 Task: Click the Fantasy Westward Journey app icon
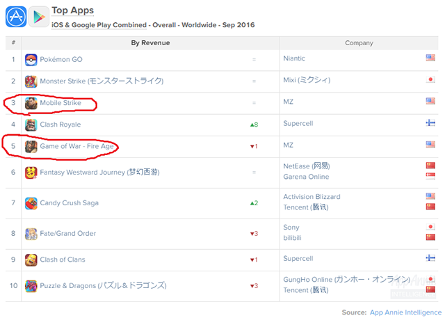[x=31, y=173]
